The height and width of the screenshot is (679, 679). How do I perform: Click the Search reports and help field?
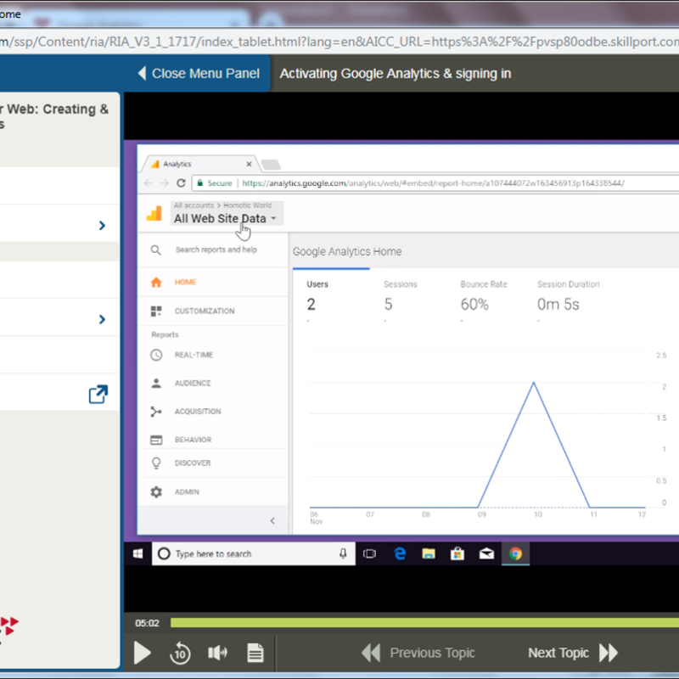[216, 250]
